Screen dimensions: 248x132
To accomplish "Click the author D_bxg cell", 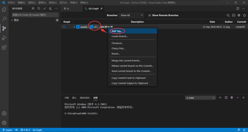I will click(x=227, y=27).
